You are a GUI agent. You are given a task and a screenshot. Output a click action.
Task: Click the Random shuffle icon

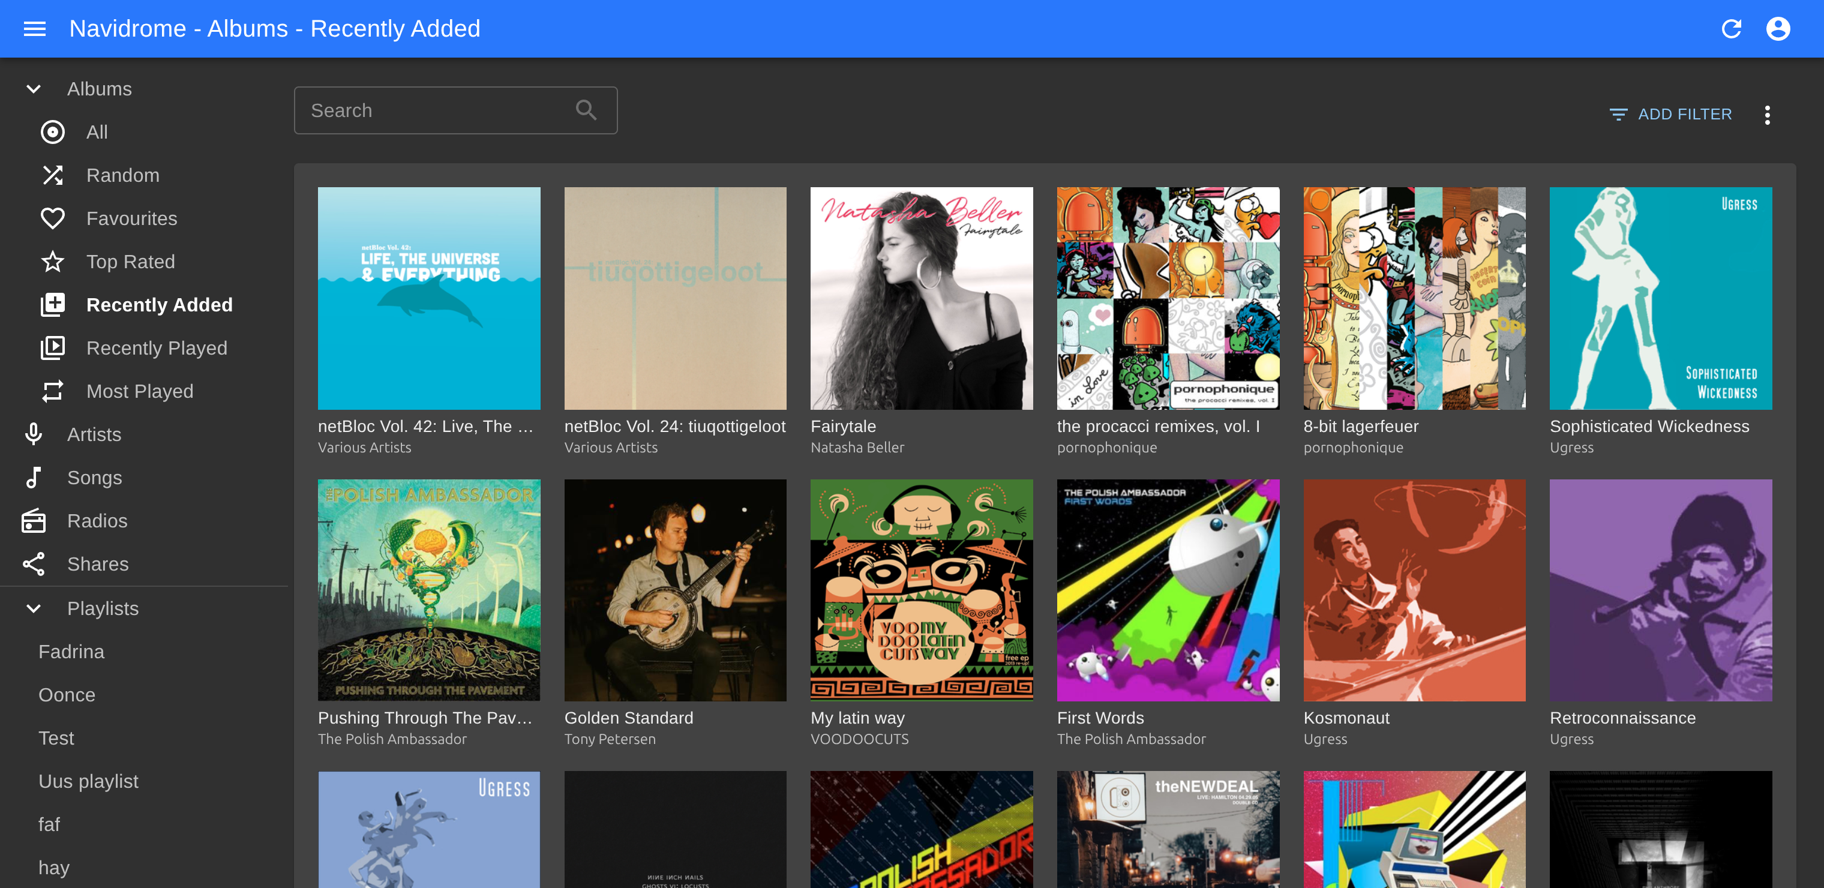point(52,176)
